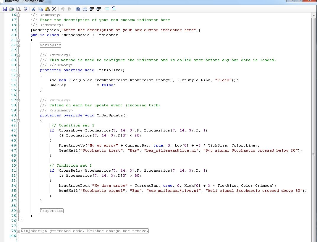Click 'CrossAbove' in the if statement
Image resolution: width=317 pixels, height=242 pixels.
coord(71,131)
